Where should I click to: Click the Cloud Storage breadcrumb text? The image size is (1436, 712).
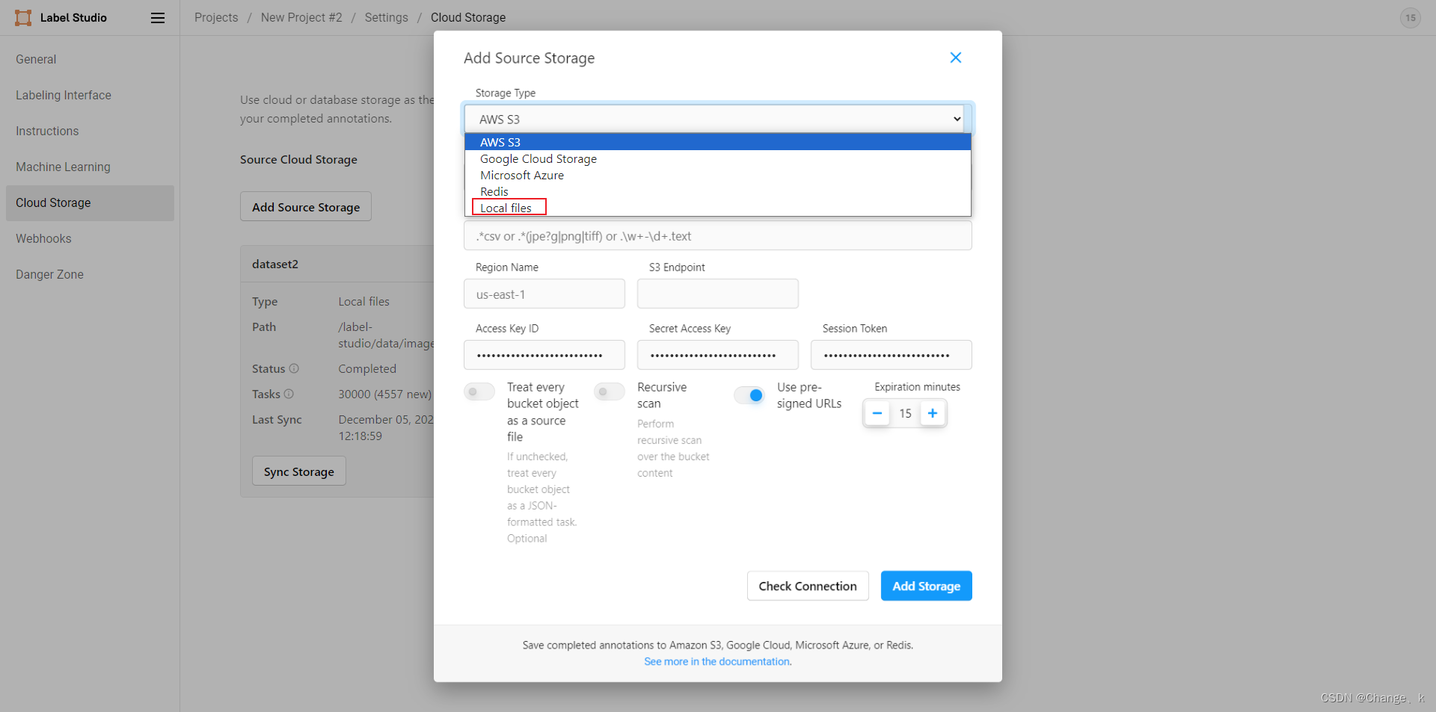468,17
